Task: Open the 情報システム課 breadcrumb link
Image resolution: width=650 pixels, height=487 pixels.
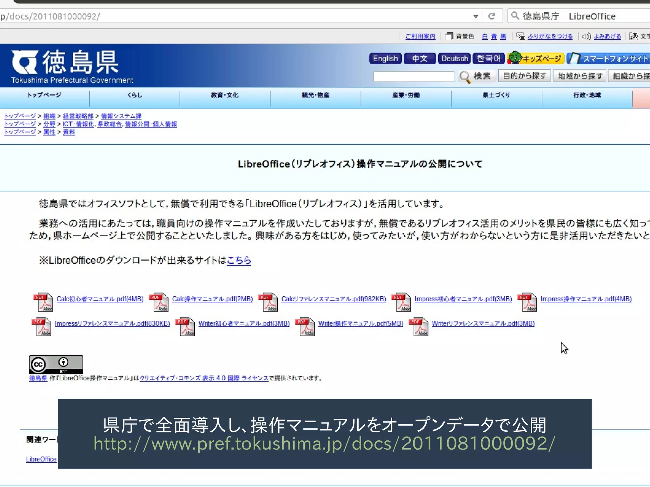Action: pos(121,116)
